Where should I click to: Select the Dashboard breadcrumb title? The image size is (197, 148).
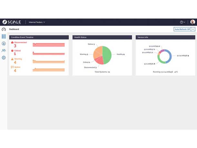(14, 29)
